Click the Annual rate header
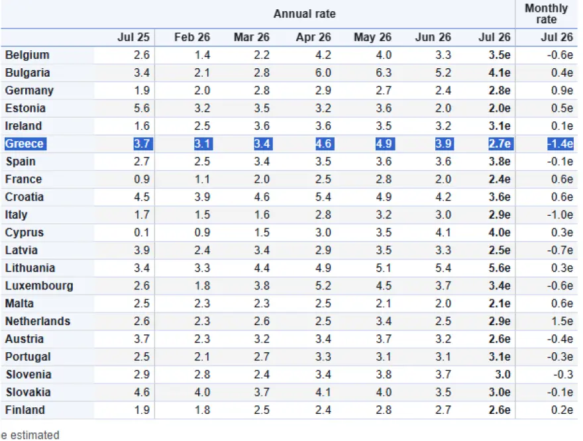The image size is (583, 441). (305, 14)
